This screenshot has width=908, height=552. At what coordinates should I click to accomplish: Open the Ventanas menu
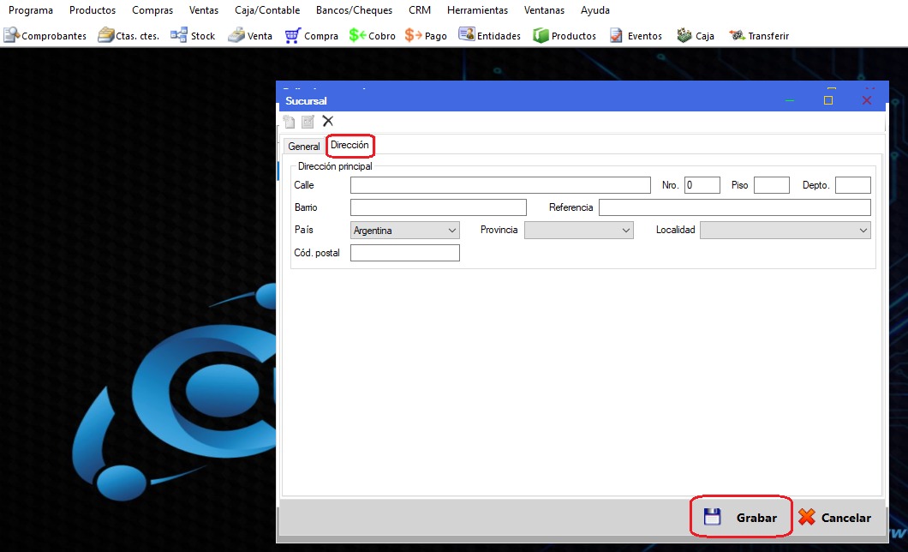coord(544,10)
